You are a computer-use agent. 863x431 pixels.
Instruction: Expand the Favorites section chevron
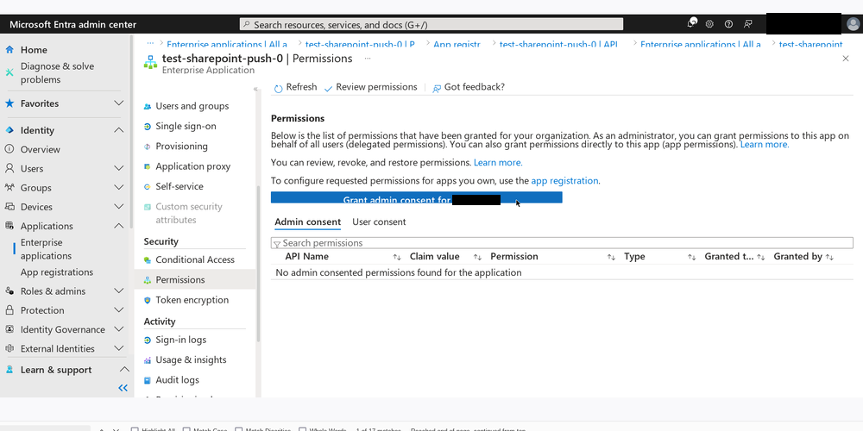(x=118, y=103)
